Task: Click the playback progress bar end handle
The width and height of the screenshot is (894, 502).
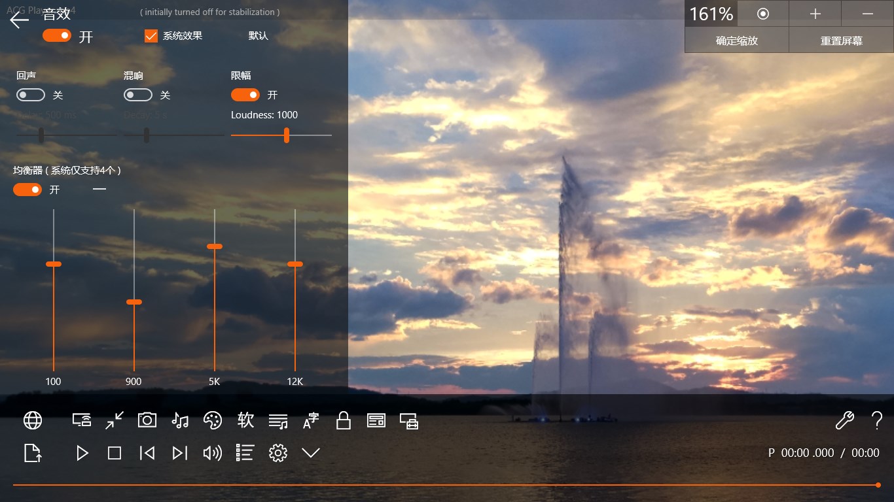Action: (x=878, y=485)
